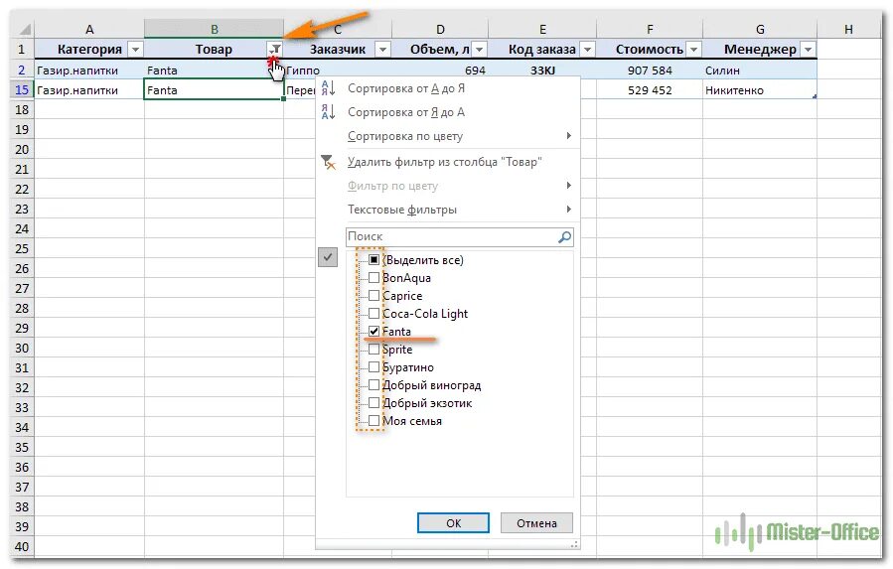Image resolution: width=893 pixels, height=569 pixels.
Task: Click the search magnifier icon
Action: (x=564, y=237)
